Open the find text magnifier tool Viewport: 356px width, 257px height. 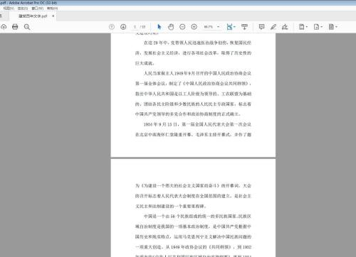(x=27, y=27)
